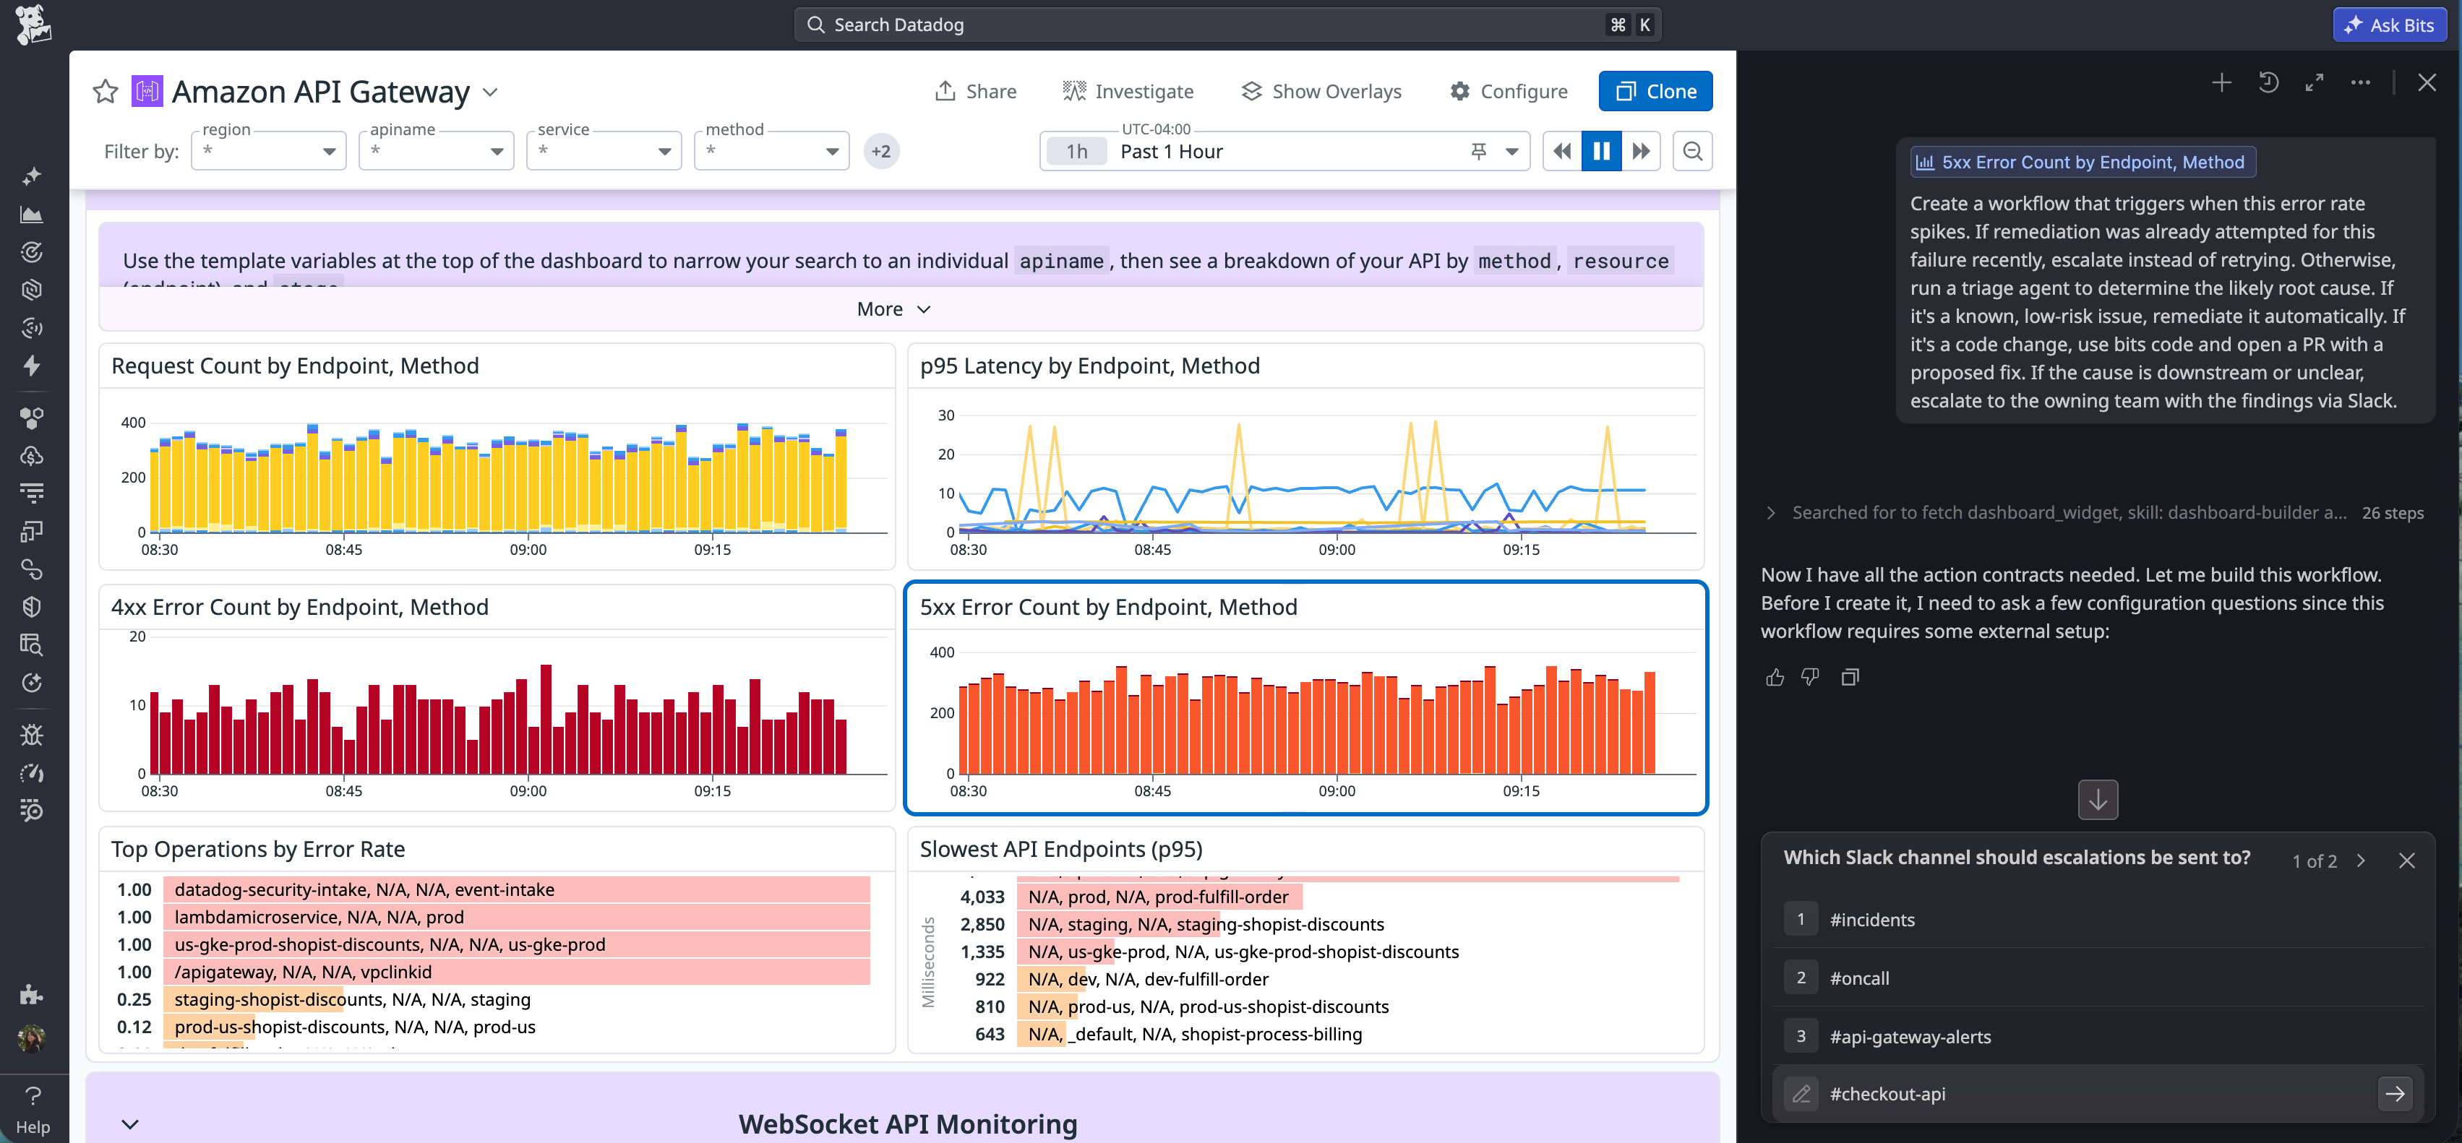The image size is (2462, 1143).
Task: Expand the assistant panel to full size
Action: pos(2314,83)
